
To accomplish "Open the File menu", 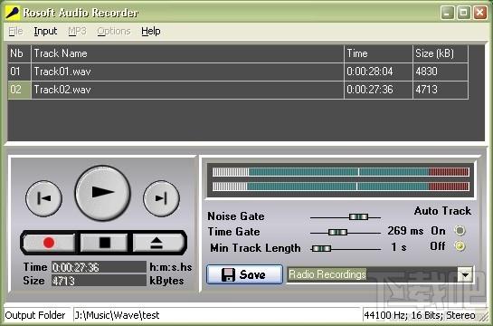I will pos(15,31).
